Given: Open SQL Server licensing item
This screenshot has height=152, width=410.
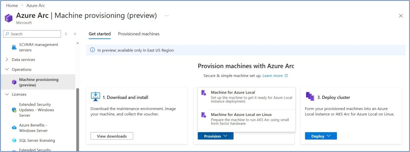Looking at the screenshot, I should (37, 140).
